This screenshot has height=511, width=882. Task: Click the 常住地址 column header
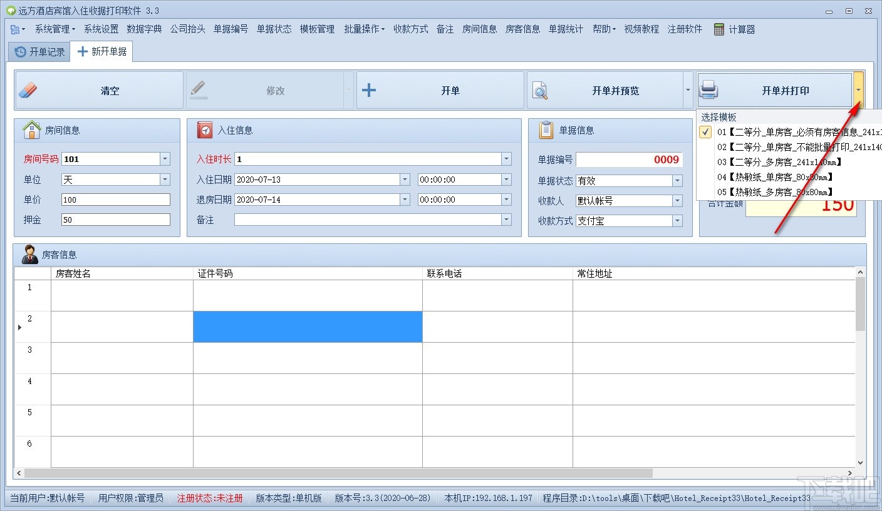pos(714,273)
